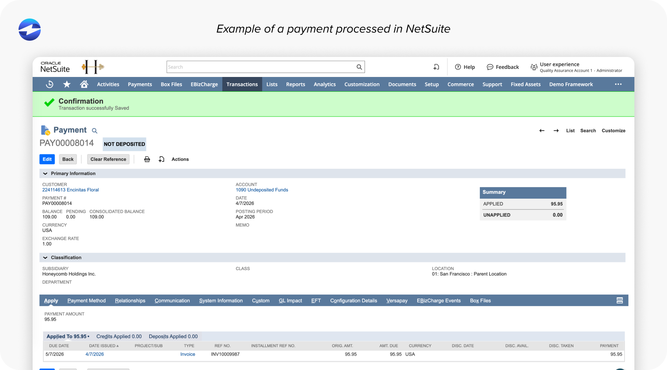The height and width of the screenshot is (370, 667).
Task: Click the Edit button
Action: tap(47, 159)
